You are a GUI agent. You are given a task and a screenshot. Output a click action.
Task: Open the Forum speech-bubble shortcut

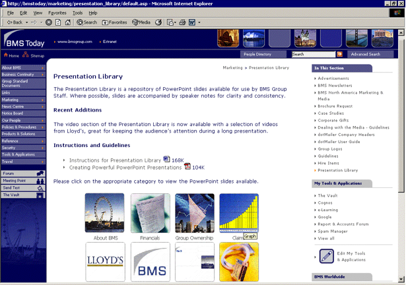pyautogui.click(x=40, y=174)
